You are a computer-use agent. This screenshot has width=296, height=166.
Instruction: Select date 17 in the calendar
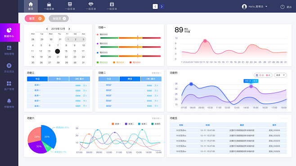pos(83,51)
